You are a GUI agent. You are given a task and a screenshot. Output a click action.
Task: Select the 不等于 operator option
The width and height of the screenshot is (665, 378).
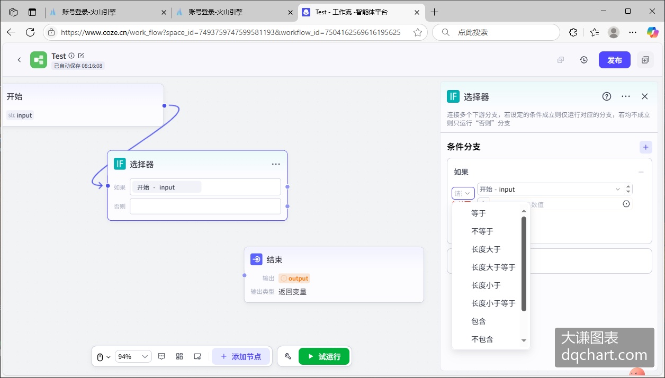point(482,231)
